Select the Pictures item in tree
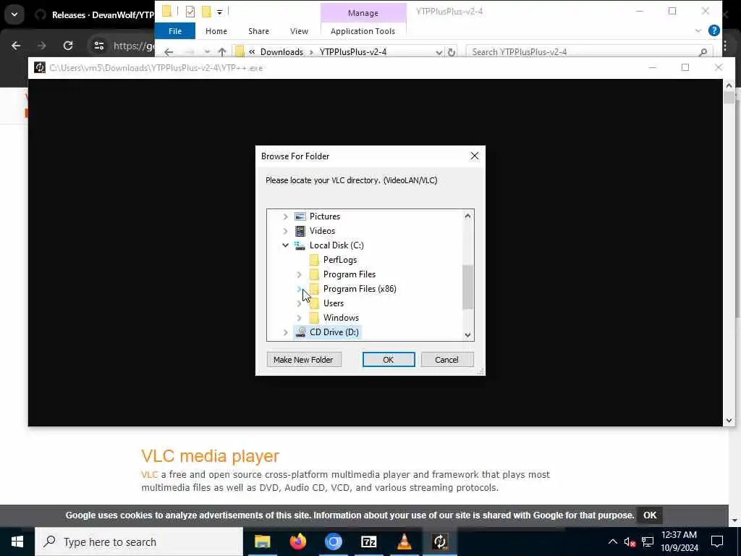The width and height of the screenshot is (741, 556). pyautogui.click(x=325, y=216)
